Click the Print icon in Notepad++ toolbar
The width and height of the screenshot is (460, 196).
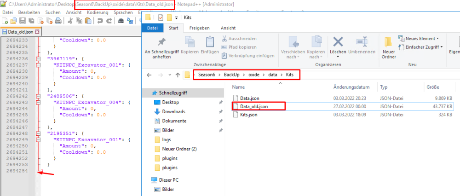click(58, 21)
